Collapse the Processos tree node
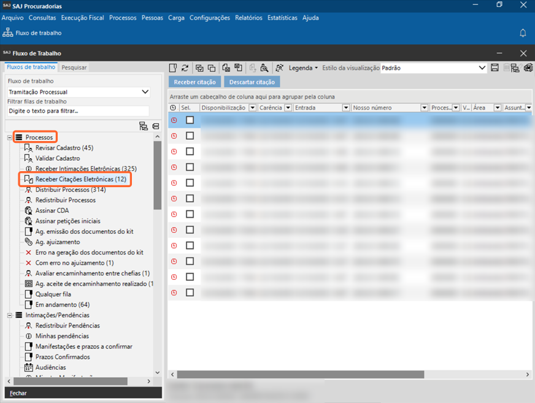 click(x=10, y=137)
